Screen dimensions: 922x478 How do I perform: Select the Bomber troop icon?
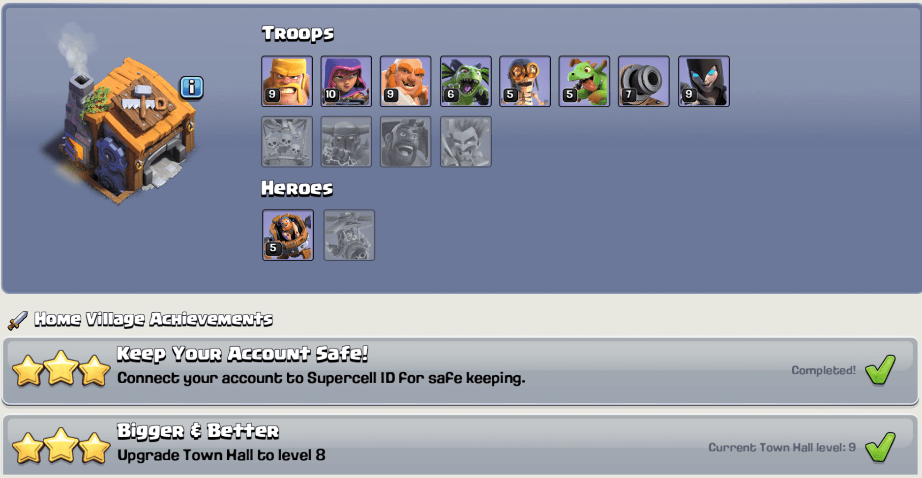525,81
